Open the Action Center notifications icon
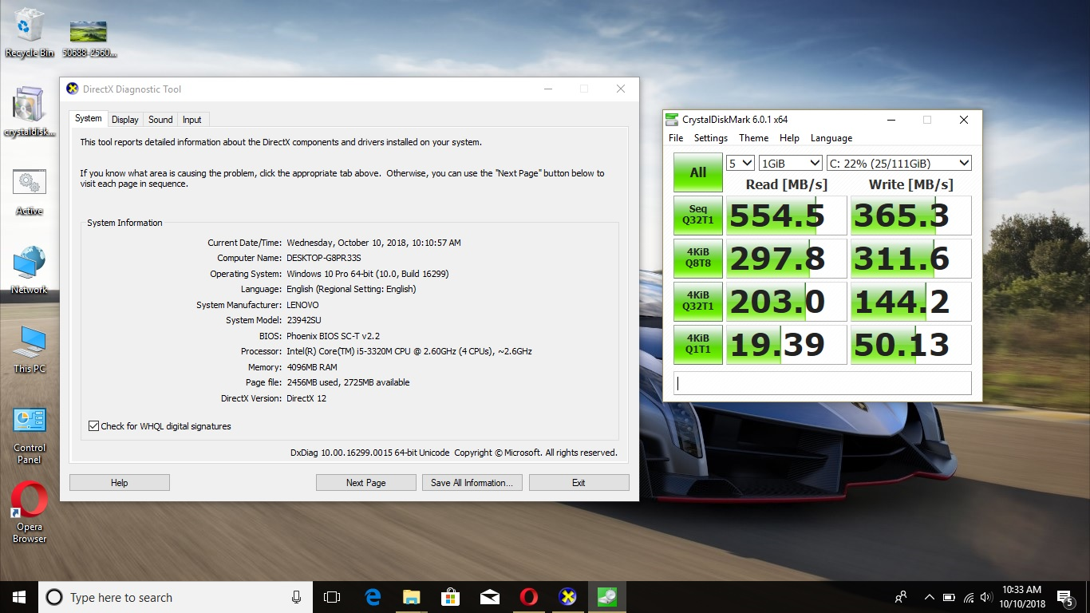The image size is (1090, 613). click(1064, 597)
